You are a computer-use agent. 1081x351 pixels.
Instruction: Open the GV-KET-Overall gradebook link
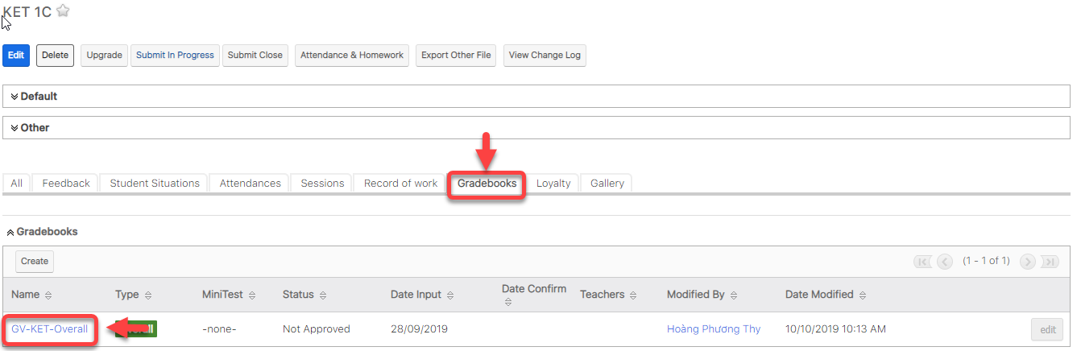click(x=49, y=329)
